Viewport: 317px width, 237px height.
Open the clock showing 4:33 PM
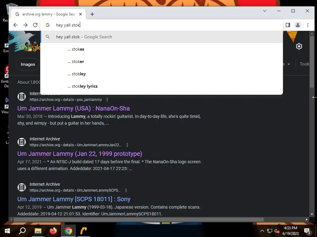coord(290,231)
